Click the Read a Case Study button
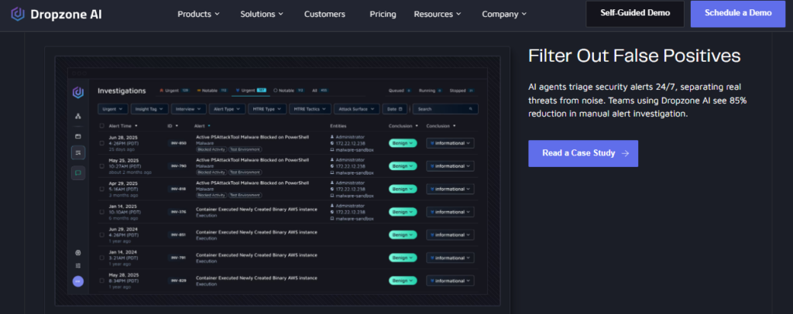Image resolution: width=793 pixels, height=314 pixels. click(x=583, y=153)
